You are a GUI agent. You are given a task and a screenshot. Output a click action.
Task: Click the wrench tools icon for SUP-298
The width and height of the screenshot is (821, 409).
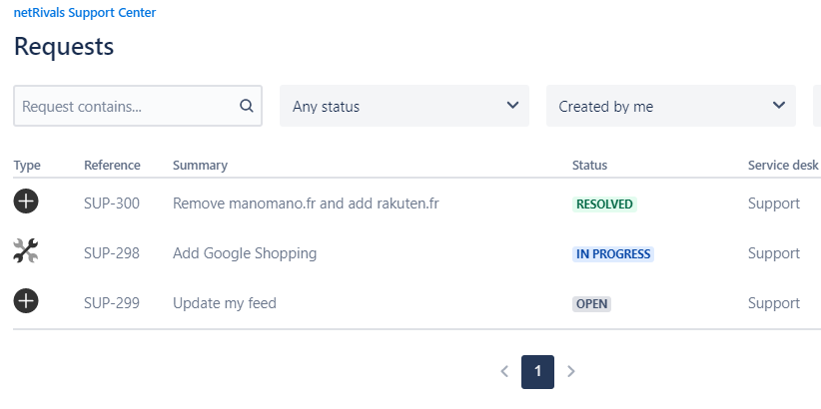pos(26,250)
